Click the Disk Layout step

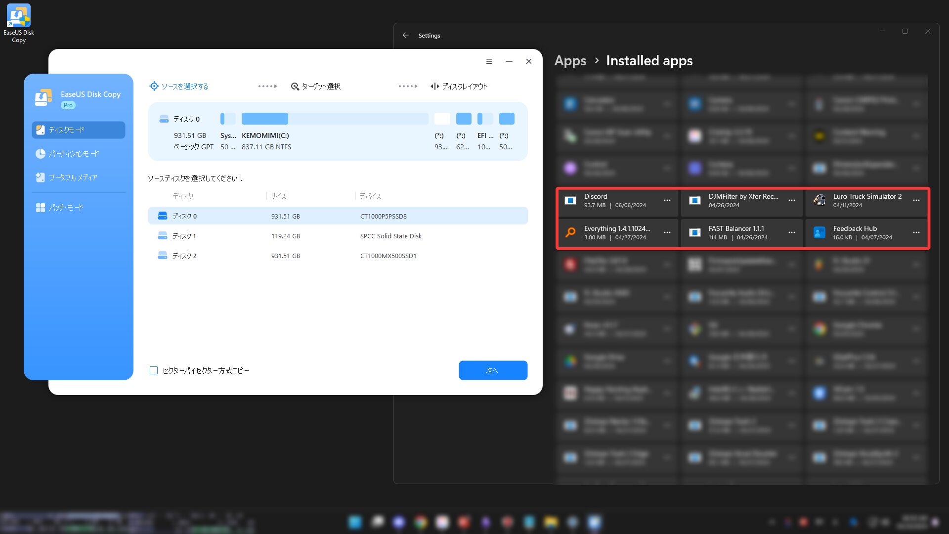pos(459,87)
